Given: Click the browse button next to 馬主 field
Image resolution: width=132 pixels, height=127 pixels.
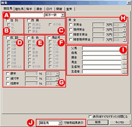Looking at the screenshot, I should click(124, 62).
